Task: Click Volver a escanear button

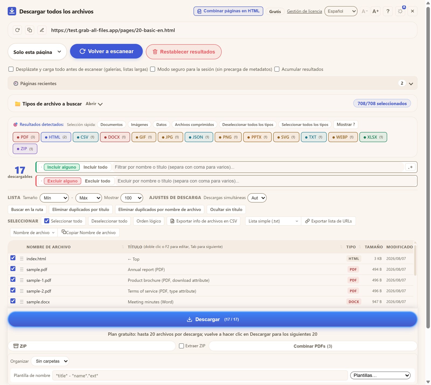Action: tap(106, 51)
